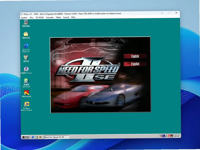Close the PCem window
The height and width of the screenshot is (150, 200).
point(176,13)
